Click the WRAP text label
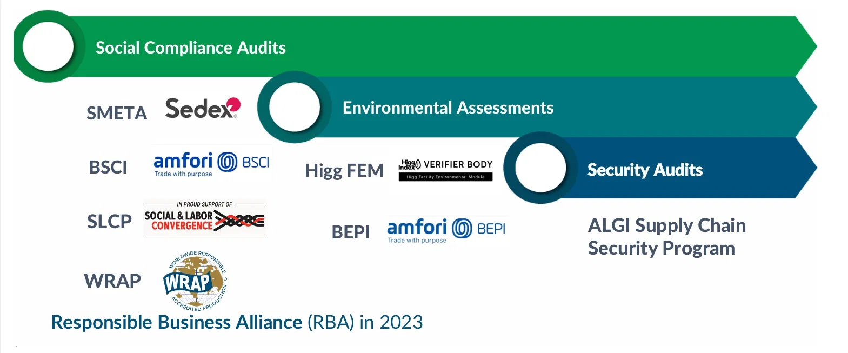 click(x=112, y=281)
